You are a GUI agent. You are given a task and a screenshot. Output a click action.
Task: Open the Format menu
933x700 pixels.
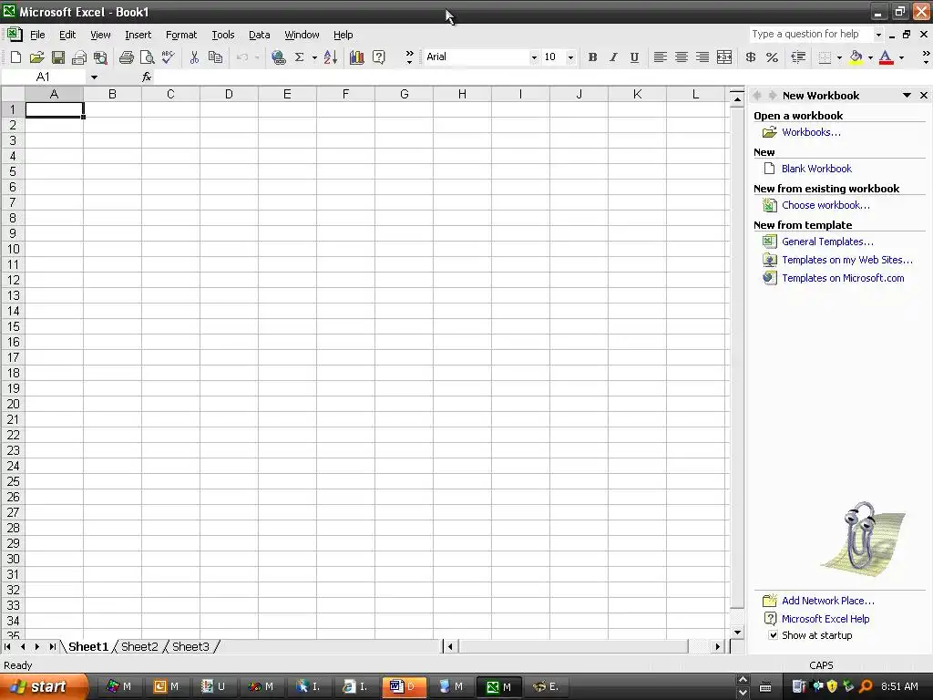(181, 35)
